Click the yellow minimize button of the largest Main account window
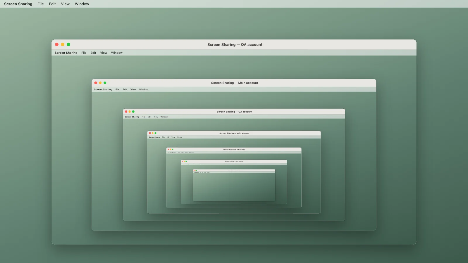This screenshot has width=468, height=263. click(x=100, y=83)
